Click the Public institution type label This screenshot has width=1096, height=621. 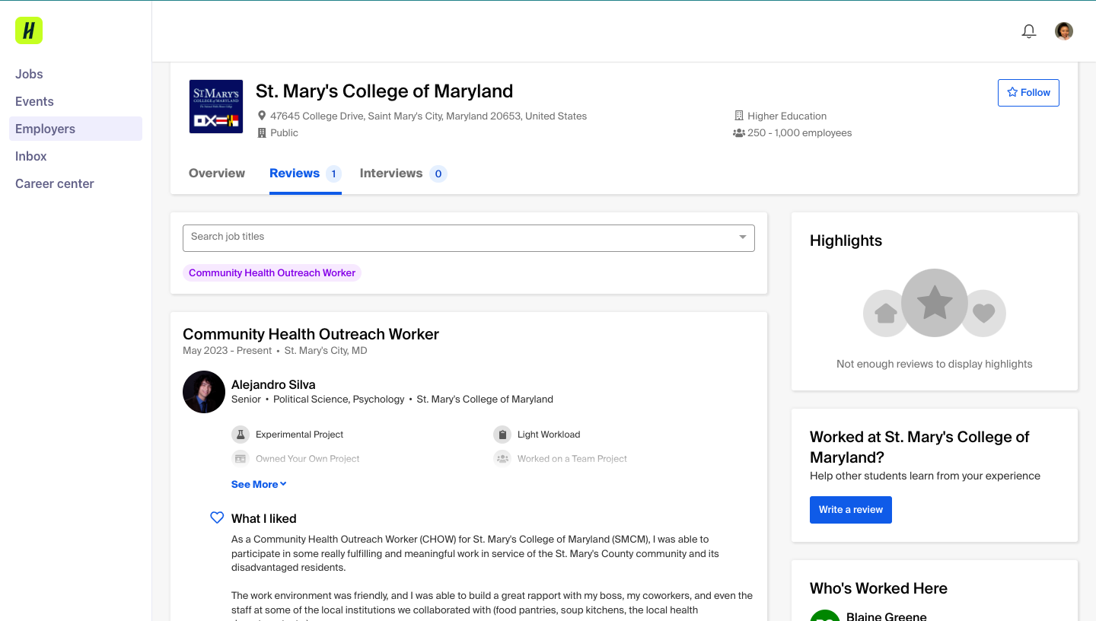point(284,133)
